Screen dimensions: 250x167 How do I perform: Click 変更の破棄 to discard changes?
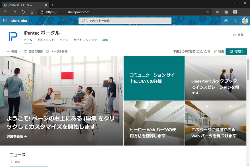(33, 51)
